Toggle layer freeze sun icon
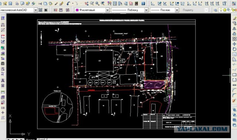The image size is (237, 140). coord(225,10)
